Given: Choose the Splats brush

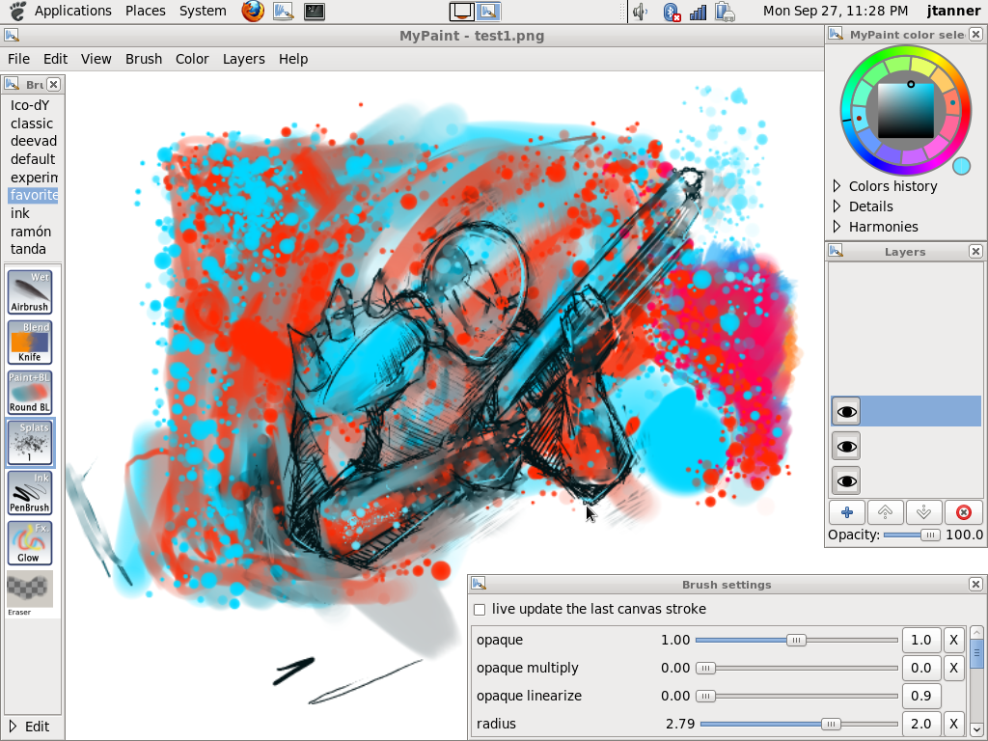Looking at the screenshot, I should pyautogui.click(x=30, y=443).
